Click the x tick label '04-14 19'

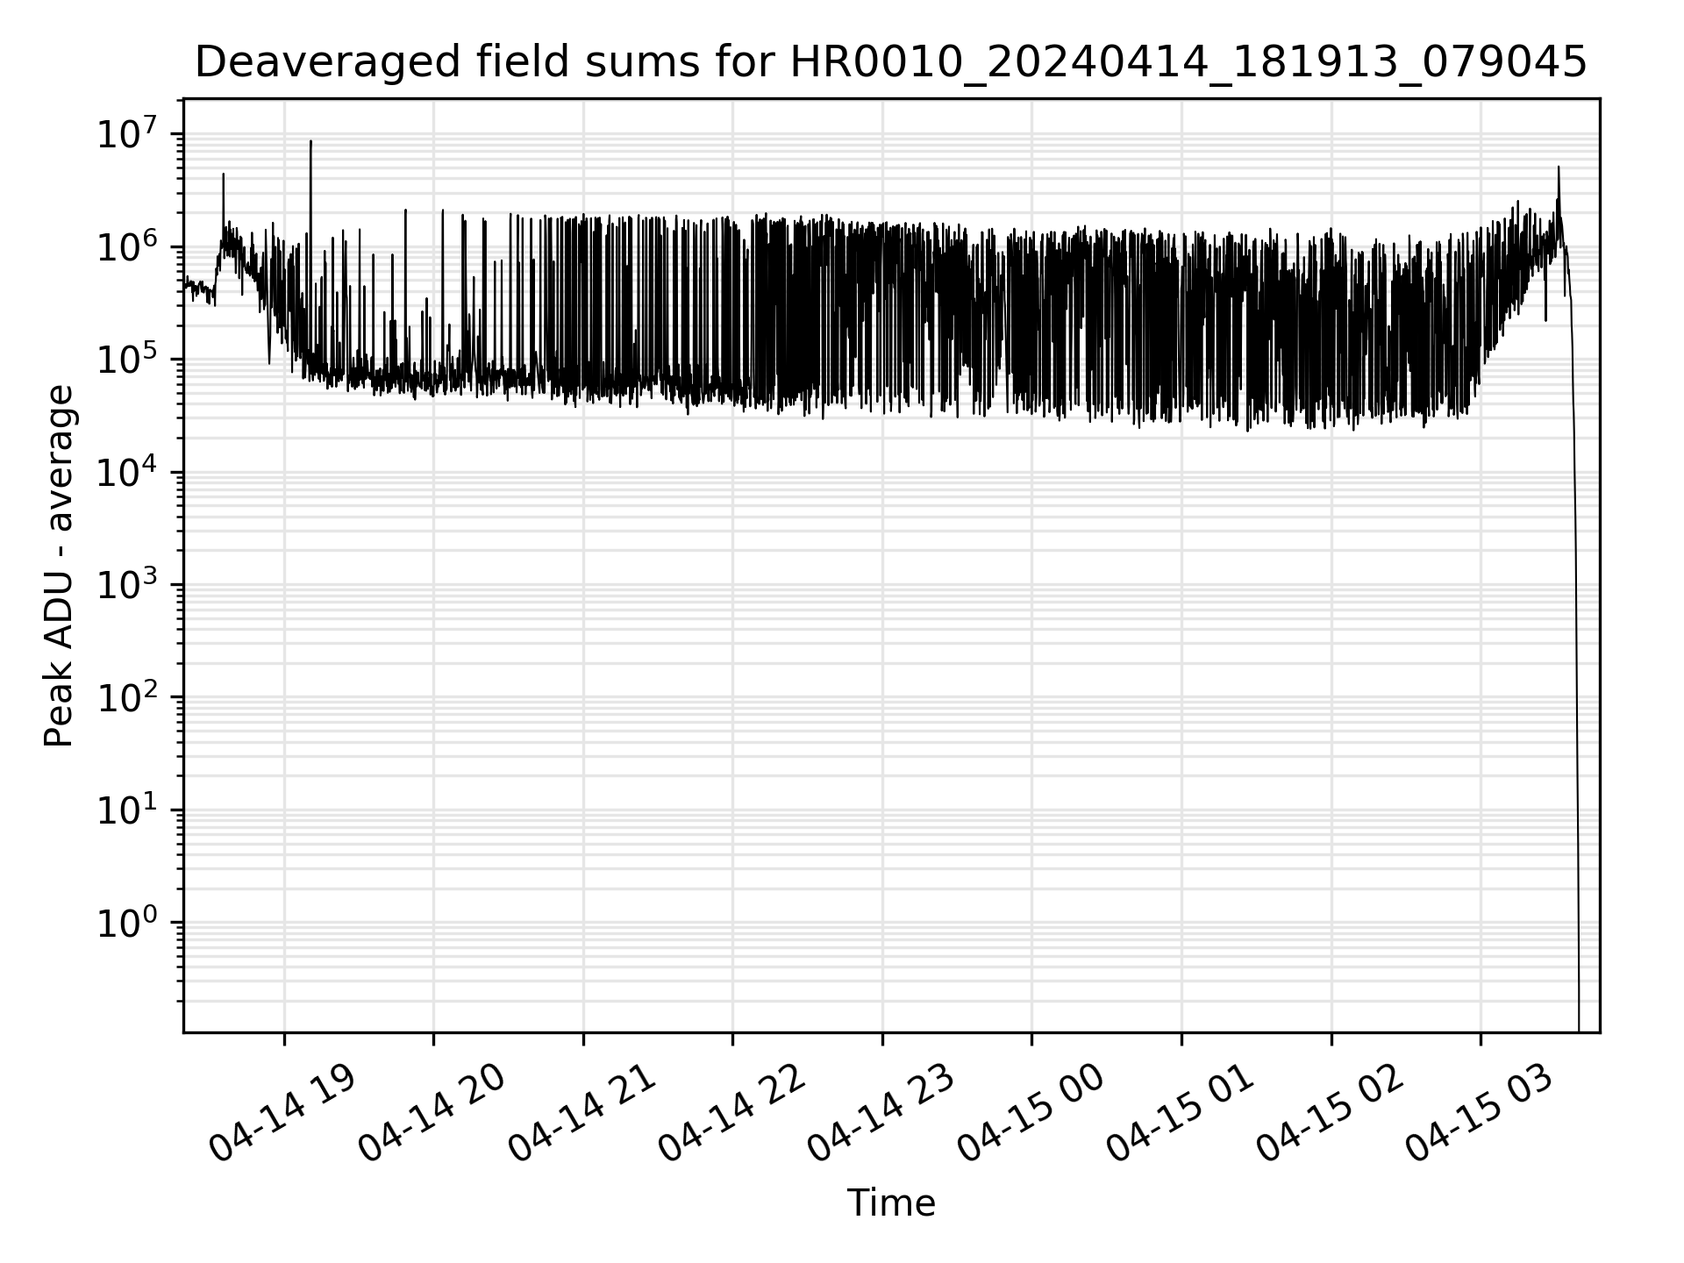pos(282,1113)
